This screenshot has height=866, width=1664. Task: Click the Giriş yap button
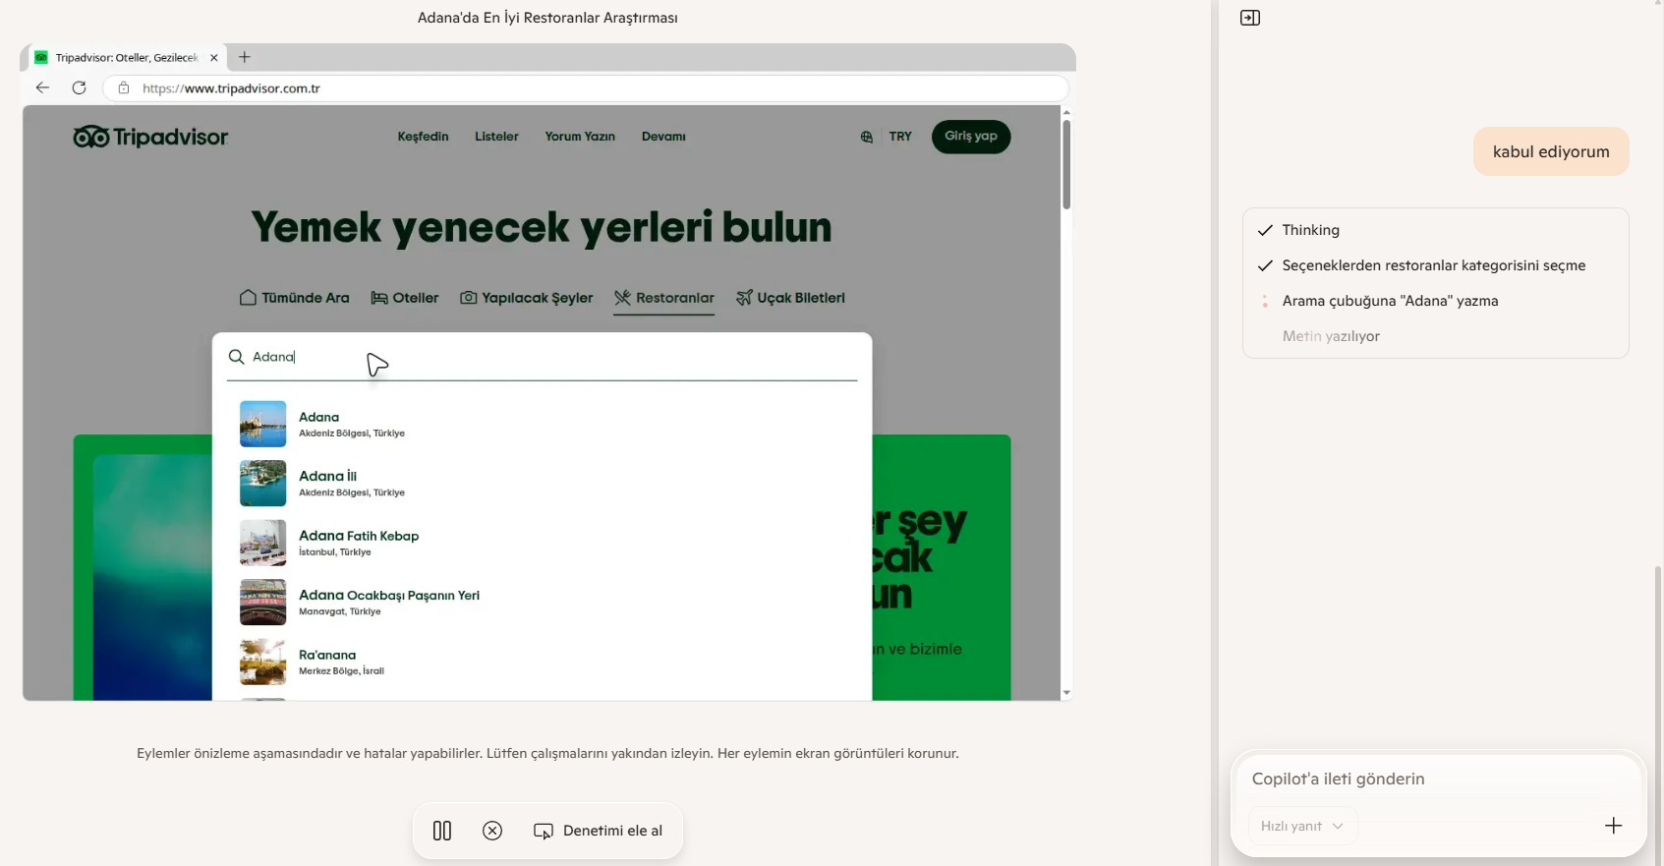[971, 137]
